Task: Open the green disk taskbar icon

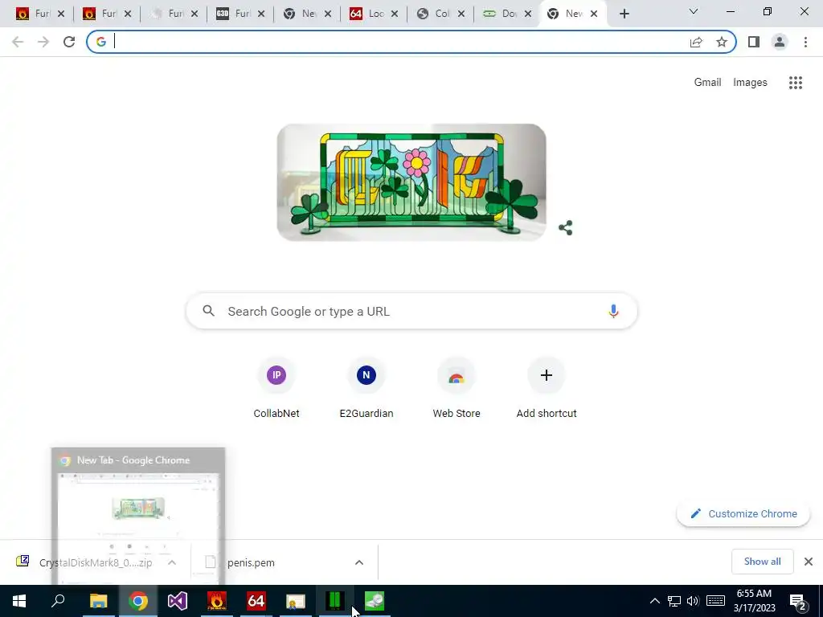Action: (x=375, y=601)
